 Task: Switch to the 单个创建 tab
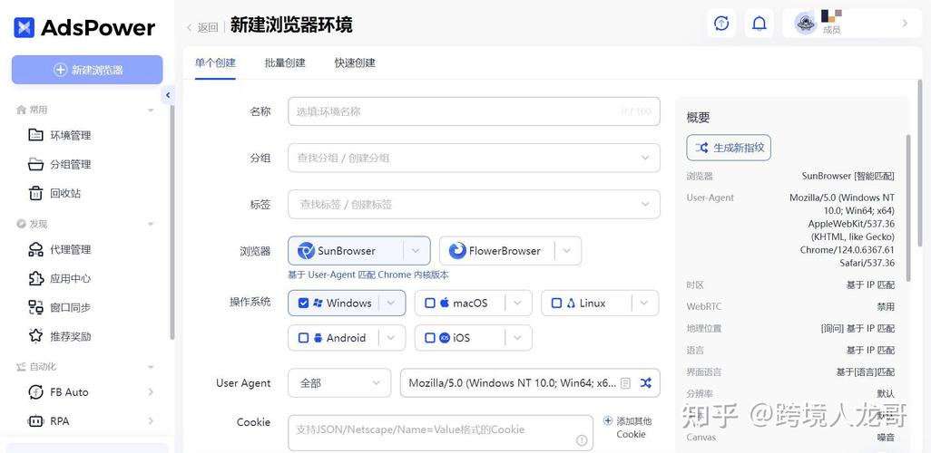pyautogui.click(x=216, y=63)
